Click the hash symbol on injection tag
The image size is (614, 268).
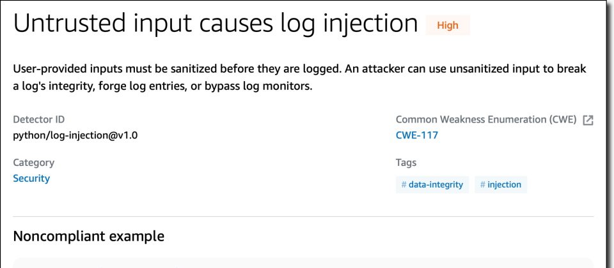[x=482, y=185]
